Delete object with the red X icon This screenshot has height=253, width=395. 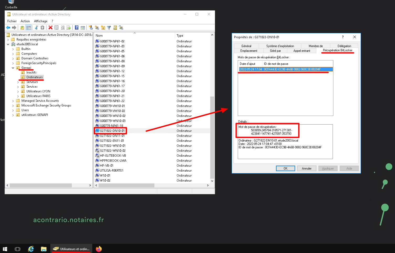click(51, 27)
